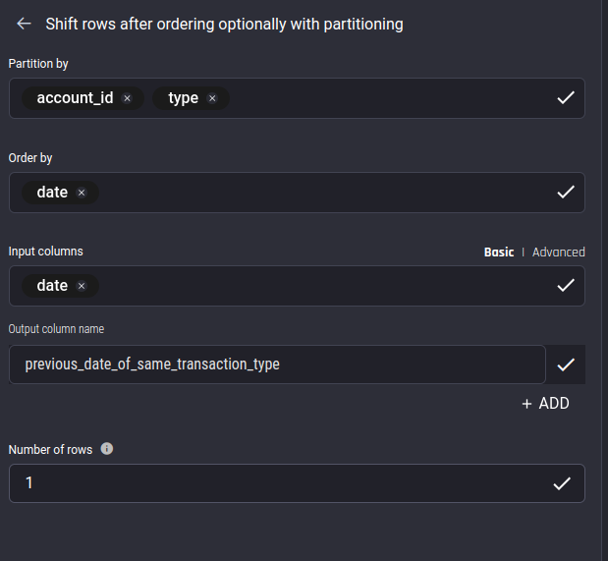Confirm the Output column name with its checkmark
Viewport: 608px width, 561px height.
(x=566, y=365)
